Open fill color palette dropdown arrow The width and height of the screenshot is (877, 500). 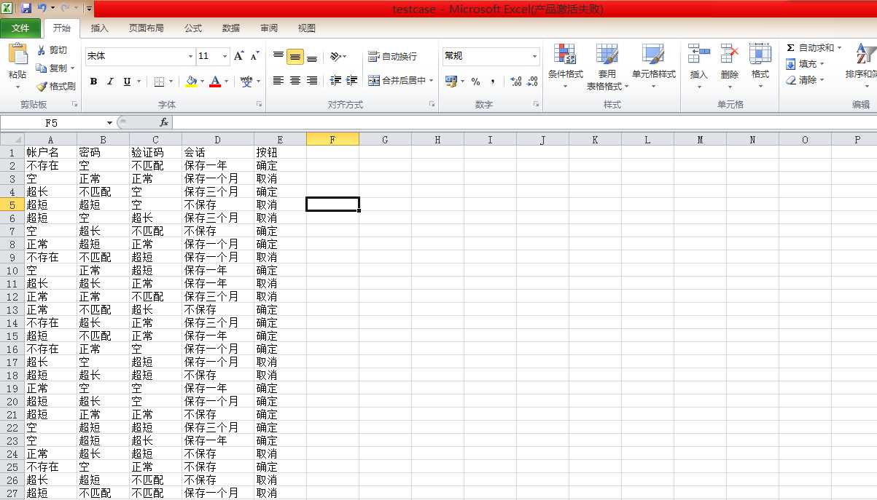click(x=202, y=82)
